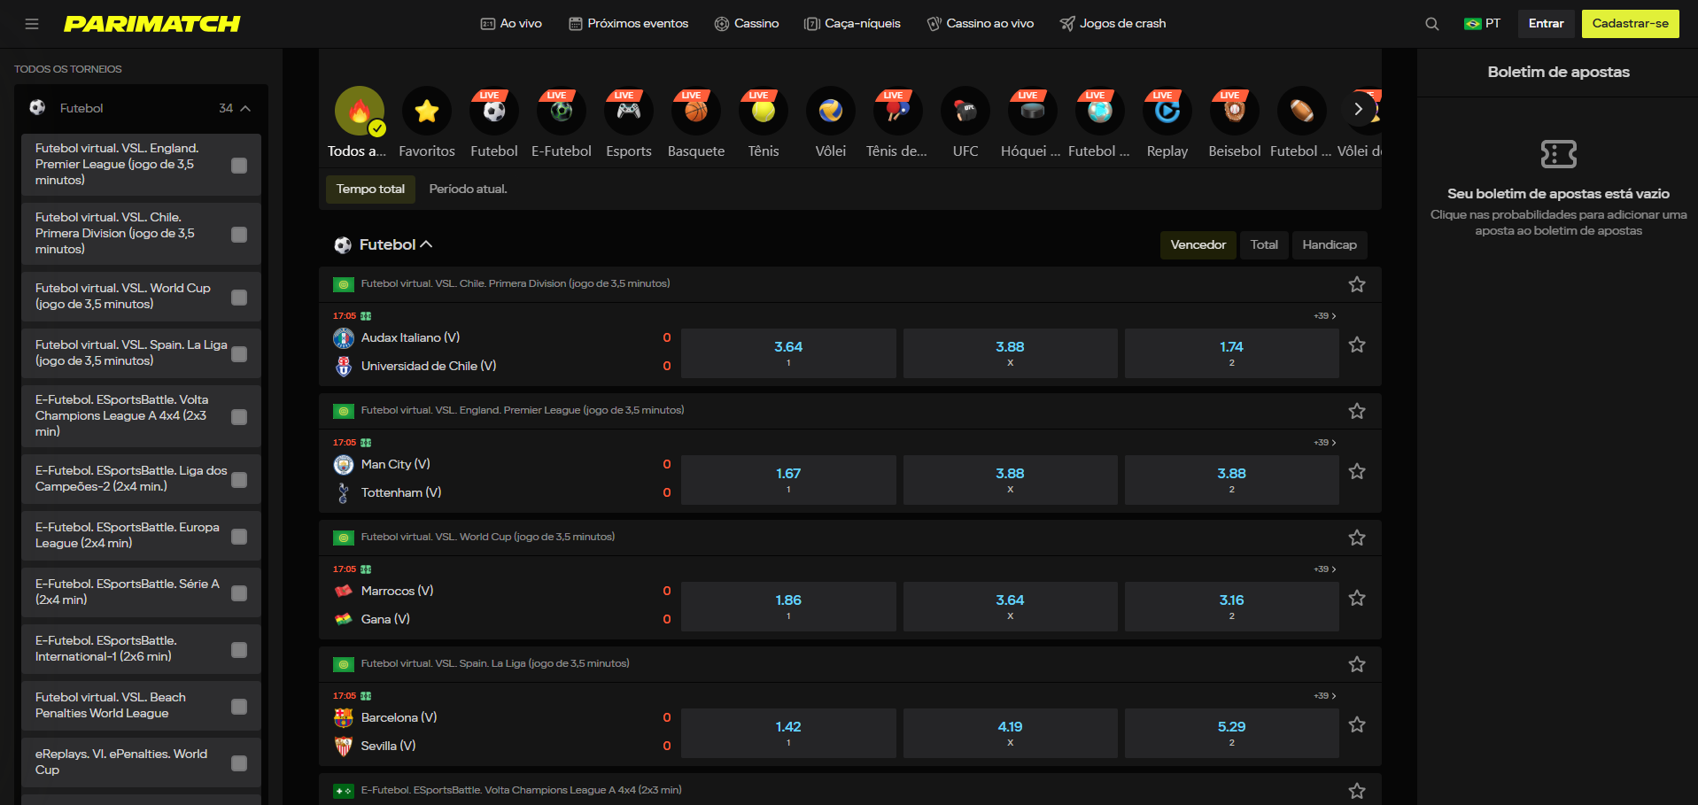Select the Tênis de mesa paddle icon

(x=898, y=111)
